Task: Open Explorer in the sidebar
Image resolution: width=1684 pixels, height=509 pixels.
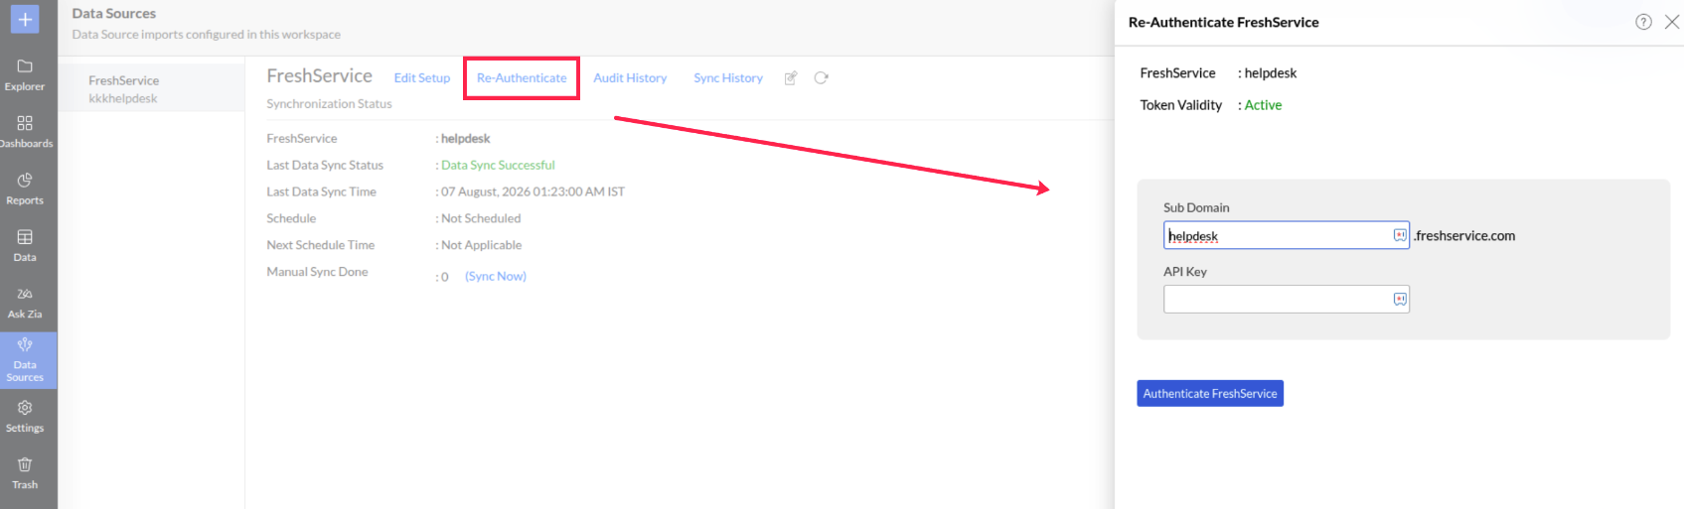Action: click(x=25, y=75)
